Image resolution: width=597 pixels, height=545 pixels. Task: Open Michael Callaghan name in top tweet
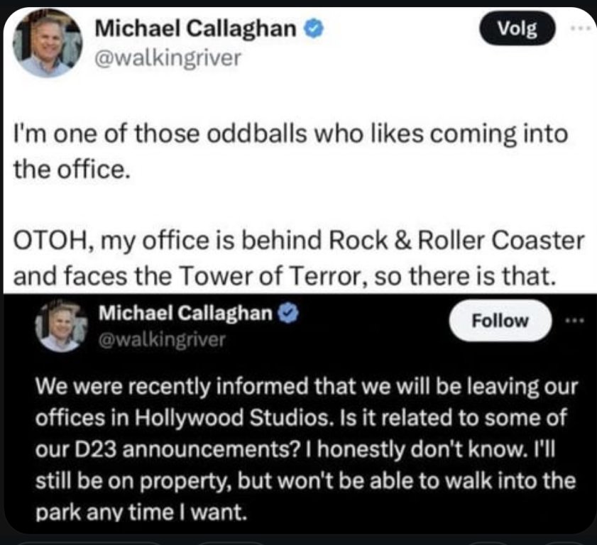coord(195,28)
